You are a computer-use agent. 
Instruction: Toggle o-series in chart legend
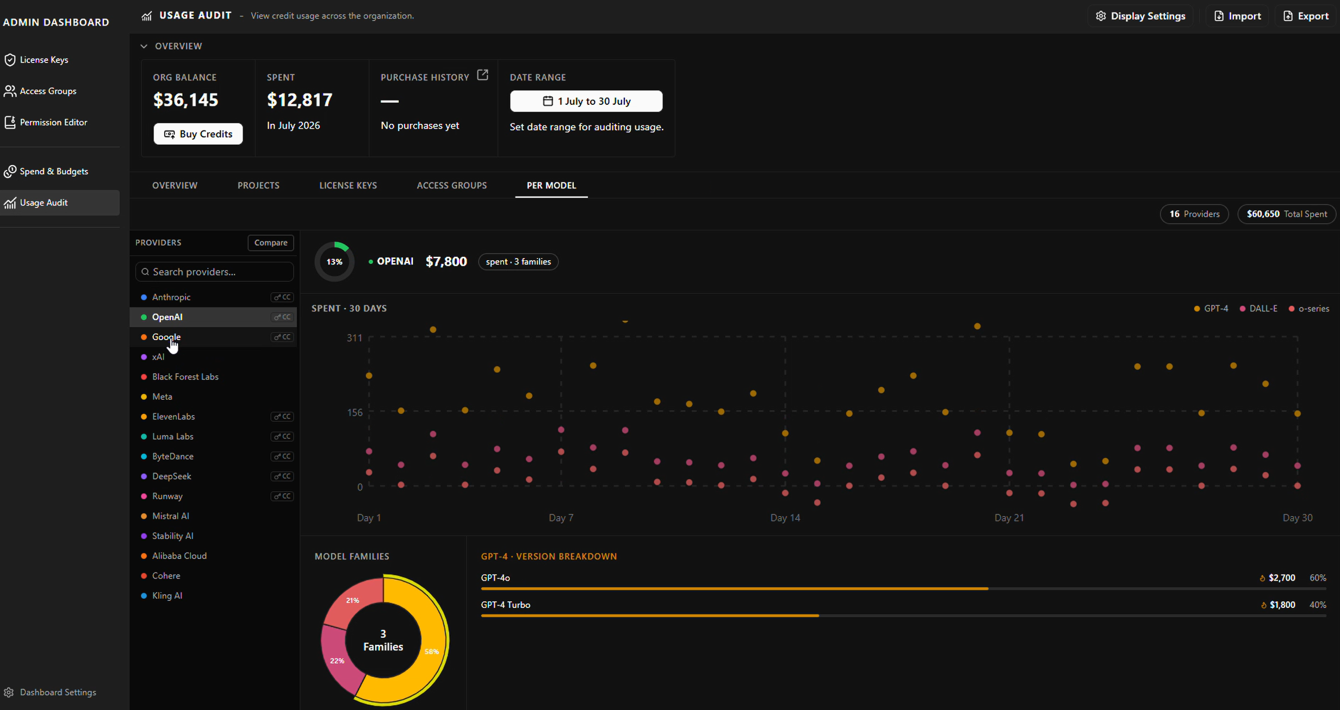tap(1308, 309)
